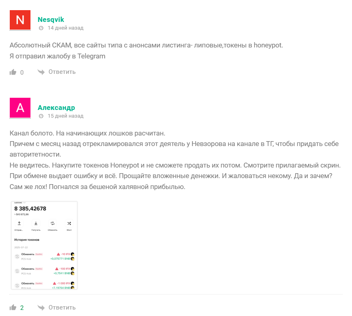Click the pink A avatar

[x=20, y=108]
